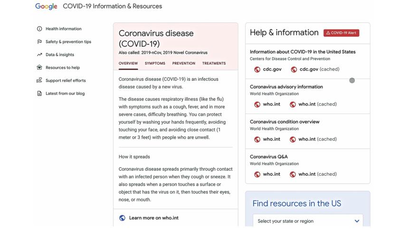
Task: Click the globe icon beside Learn more on who.int
Action: [x=122, y=218]
